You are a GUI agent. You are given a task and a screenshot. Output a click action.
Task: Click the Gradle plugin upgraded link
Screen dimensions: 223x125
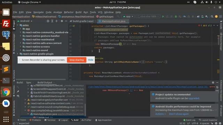click(194, 98)
